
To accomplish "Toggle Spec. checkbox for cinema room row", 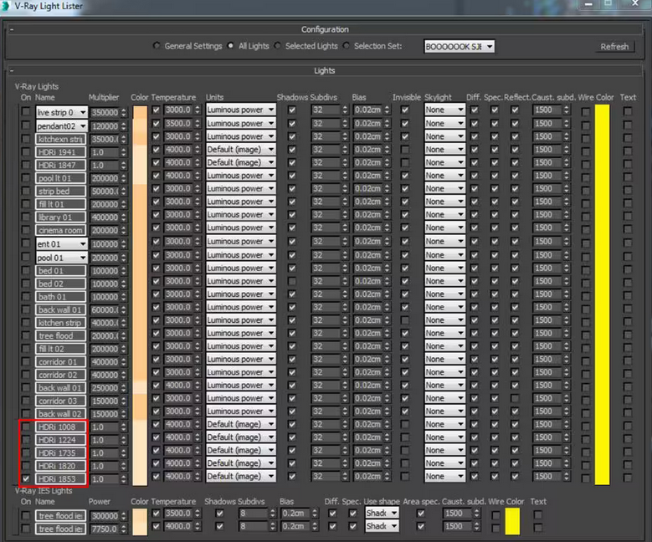I will click(x=495, y=228).
